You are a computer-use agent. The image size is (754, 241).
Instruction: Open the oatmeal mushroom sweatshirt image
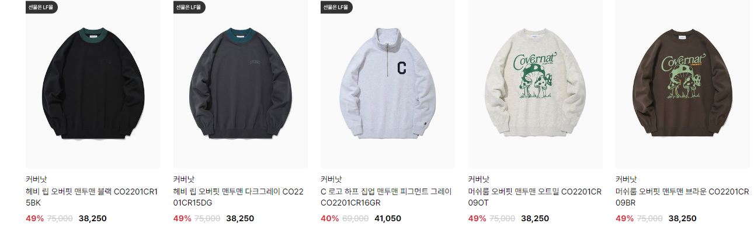coord(536,84)
